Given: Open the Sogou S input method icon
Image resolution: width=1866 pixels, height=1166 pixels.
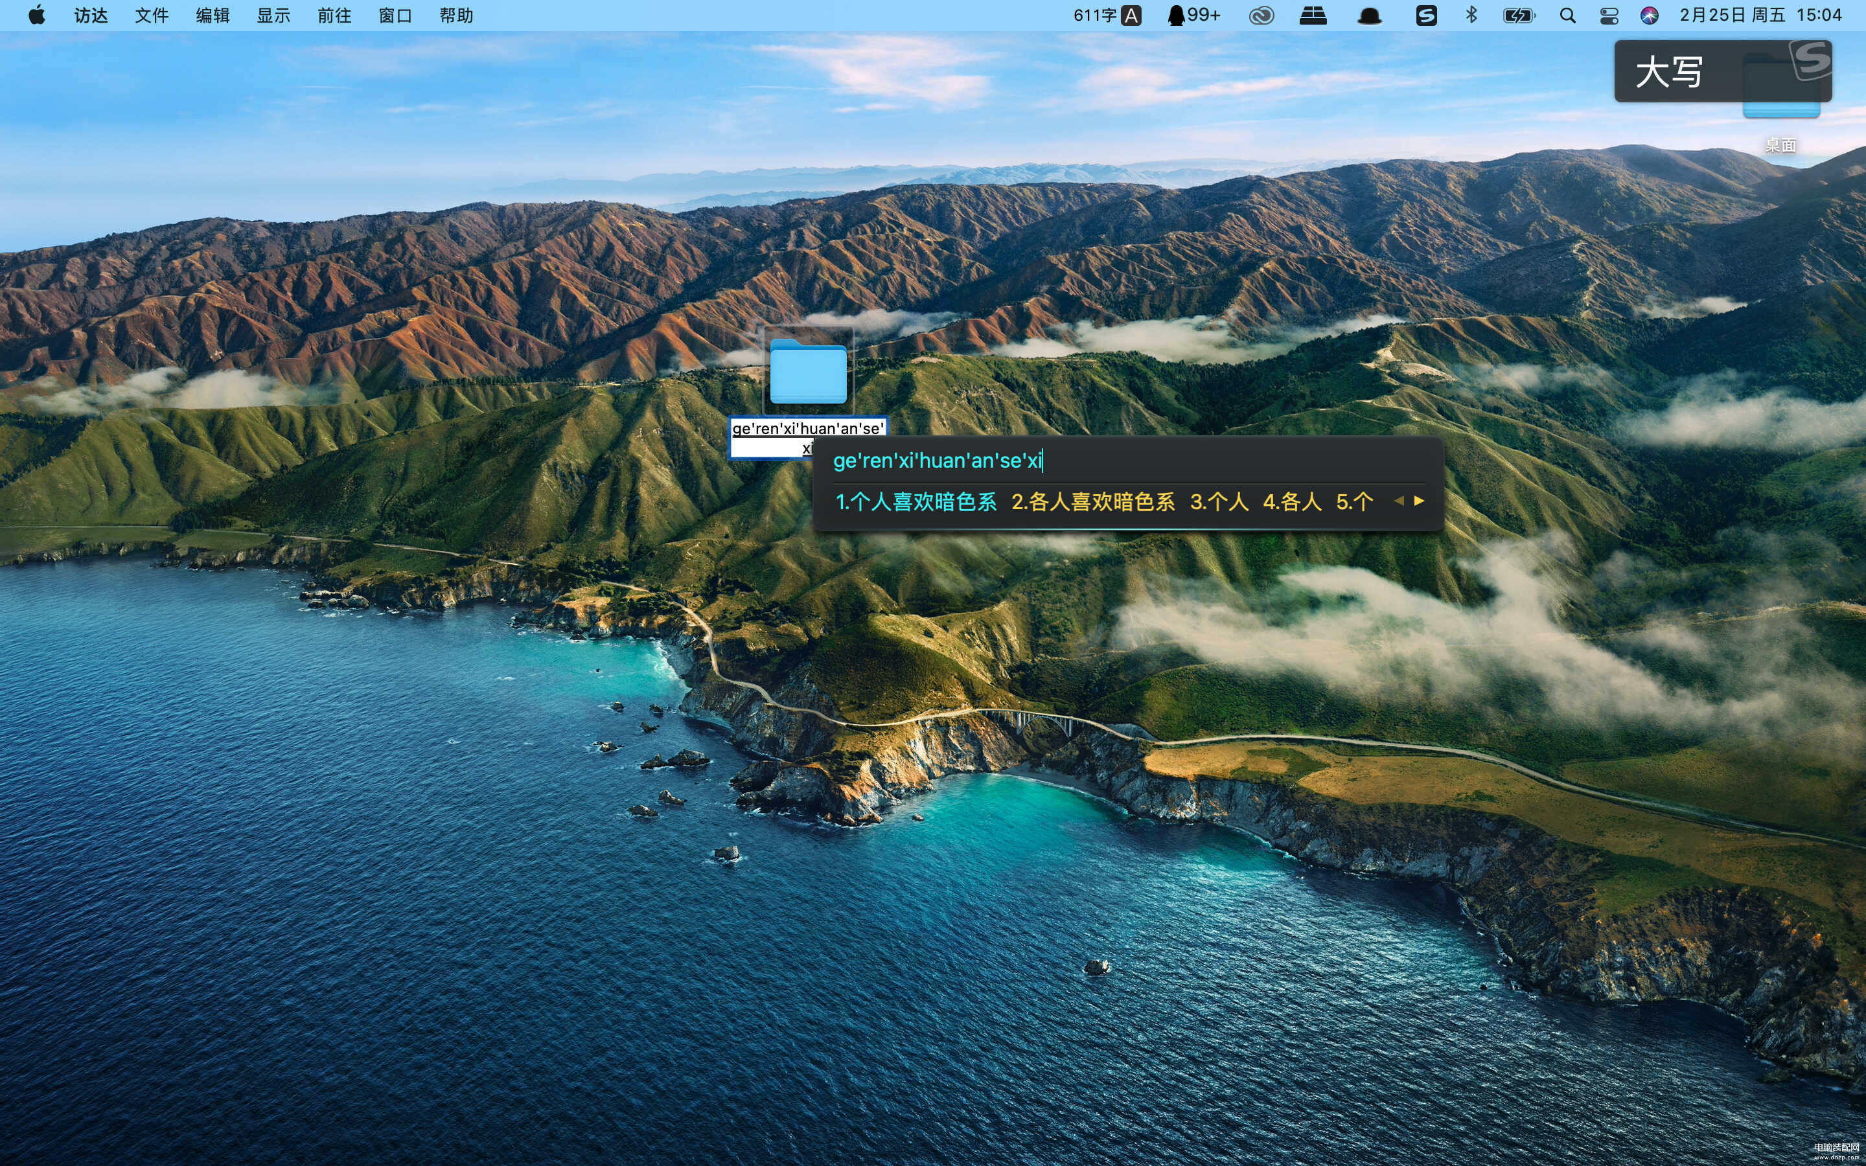Looking at the screenshot, I should (1425, 16).
